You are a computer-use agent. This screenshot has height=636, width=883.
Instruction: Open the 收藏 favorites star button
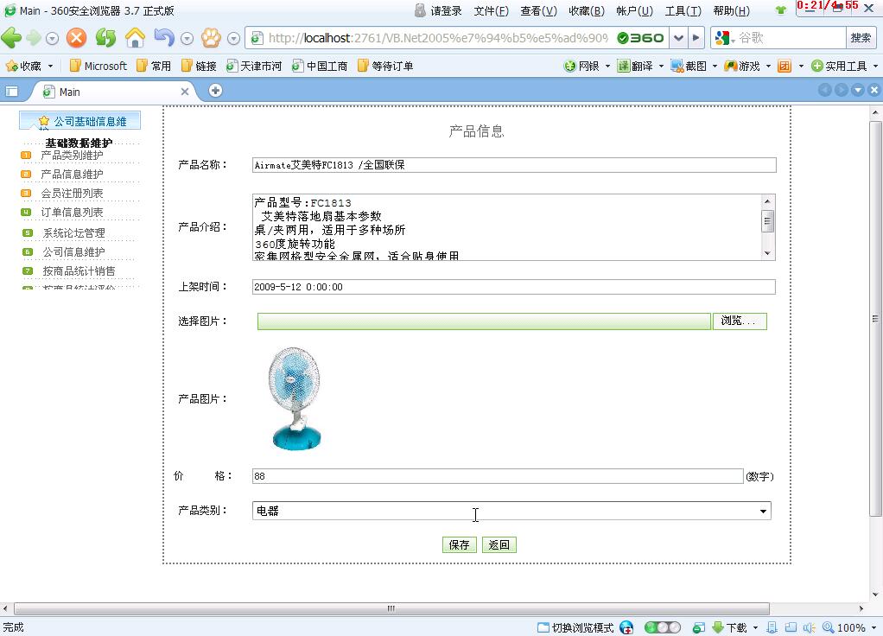click(x=23, y=66)
